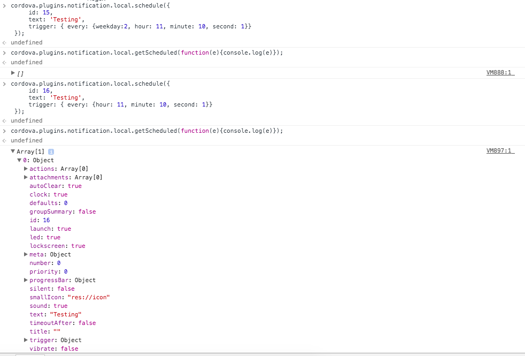Click the second getScheduled command line

coord(146,131)
